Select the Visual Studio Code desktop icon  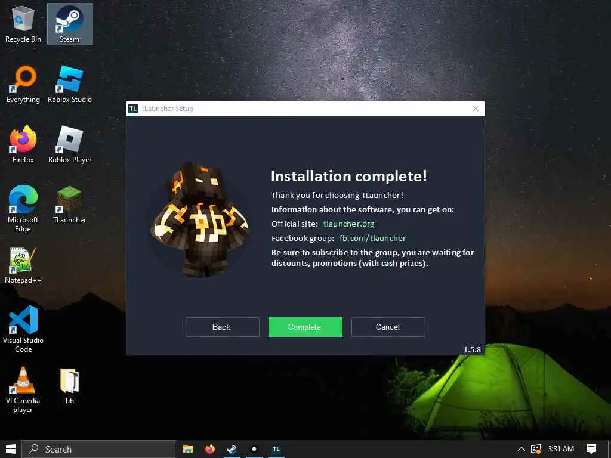(23, 329)
